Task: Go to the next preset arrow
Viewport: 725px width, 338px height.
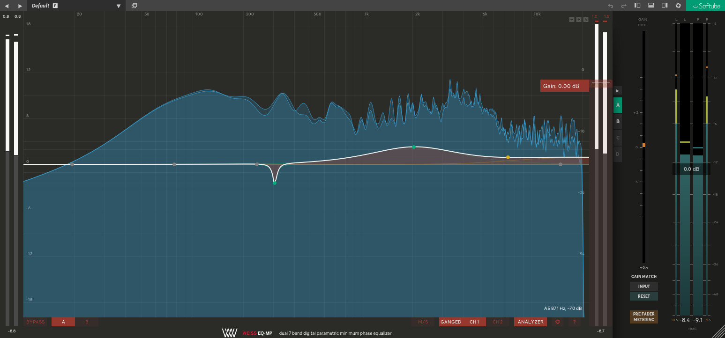Action: point(20,6)
